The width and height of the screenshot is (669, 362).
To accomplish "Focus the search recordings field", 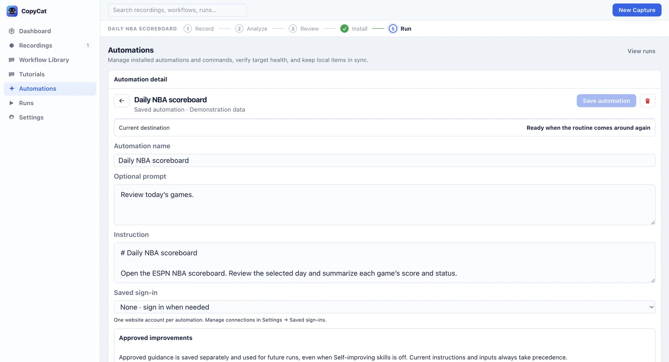I will (177, 10).
